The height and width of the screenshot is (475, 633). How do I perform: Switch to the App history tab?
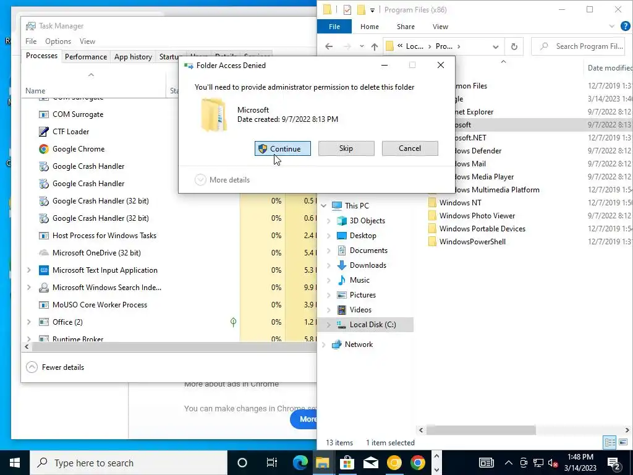[x=134, y=56]
